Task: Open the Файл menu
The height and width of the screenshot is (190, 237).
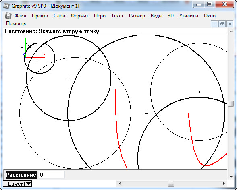Action: click(20, 16)
